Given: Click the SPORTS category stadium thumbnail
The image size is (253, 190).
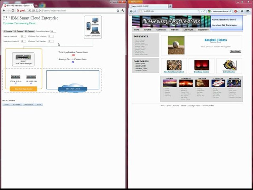Looking at the screenshot, I should click(x=170, y=83).
